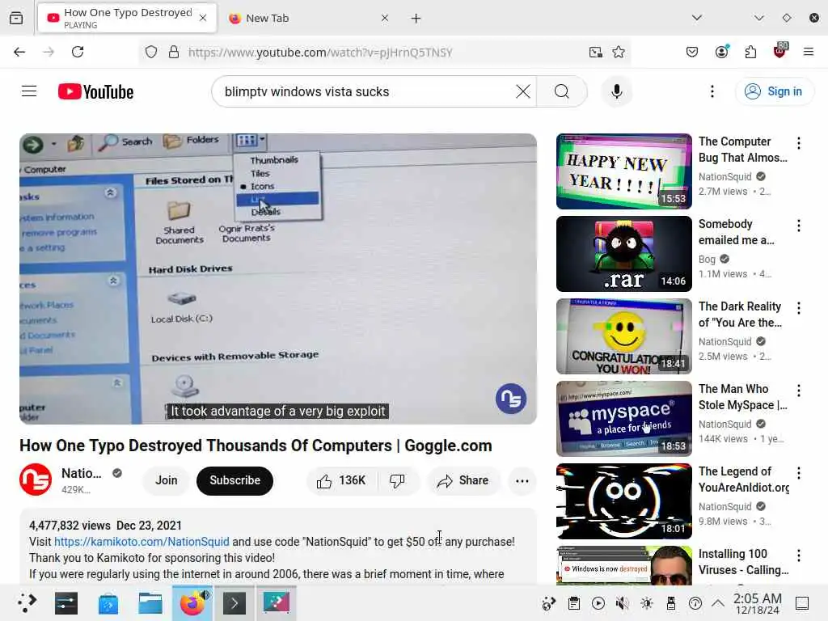Open the Pocket save icon

692,52
